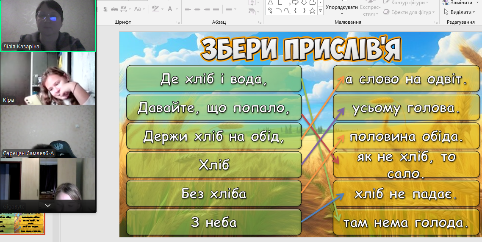Expand the Aa change case arrow
Image resolution: width=482 pixels, height=242 pixels.
144,9
